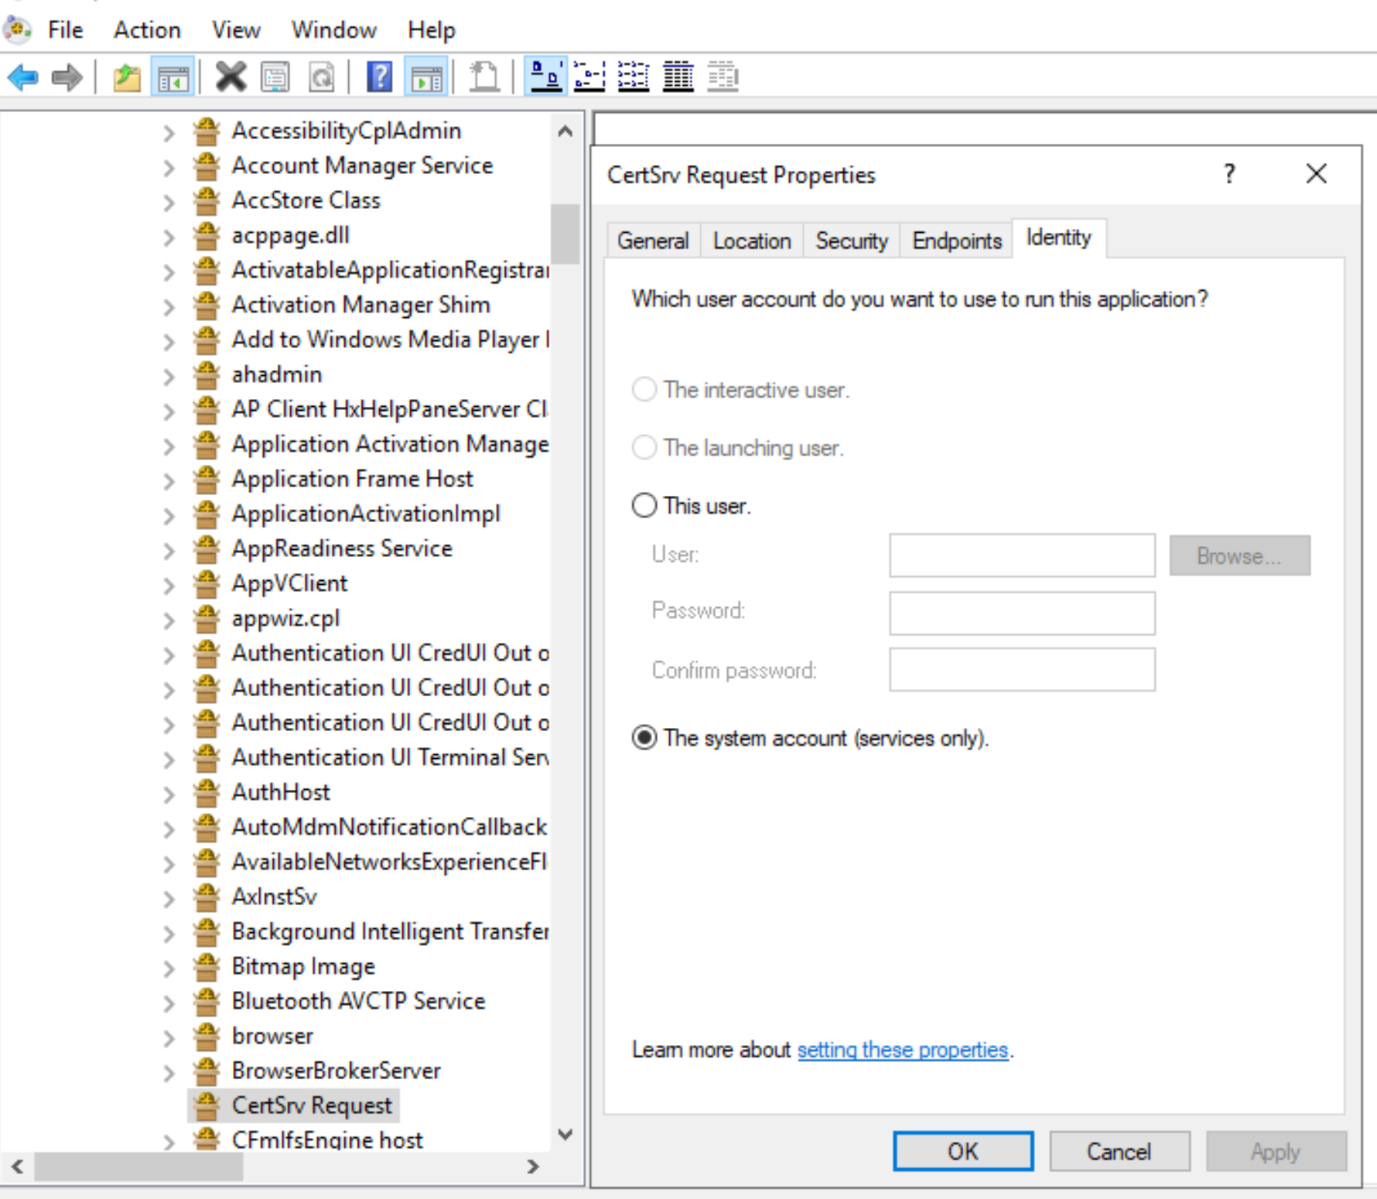Click the dialog help question mark
The image size is (1377, 1199).
coord(1229,174)
